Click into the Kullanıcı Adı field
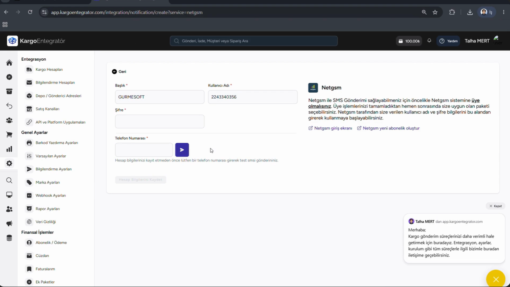This screenshot has width=510, height=287. [x=253, y=97]
